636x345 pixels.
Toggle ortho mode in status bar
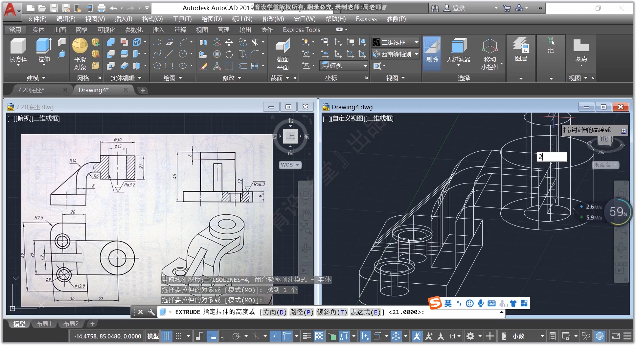point(224,336)
